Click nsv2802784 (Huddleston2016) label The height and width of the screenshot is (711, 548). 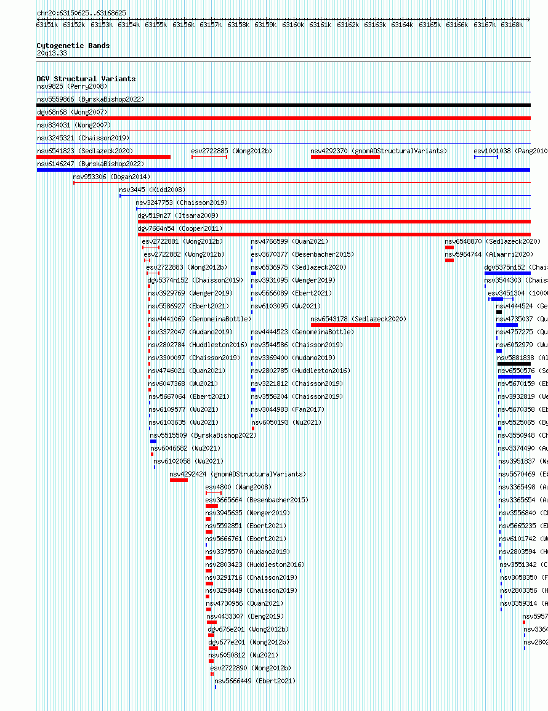pos(198,345)
